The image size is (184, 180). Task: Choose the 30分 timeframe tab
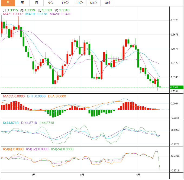point(79,3)
